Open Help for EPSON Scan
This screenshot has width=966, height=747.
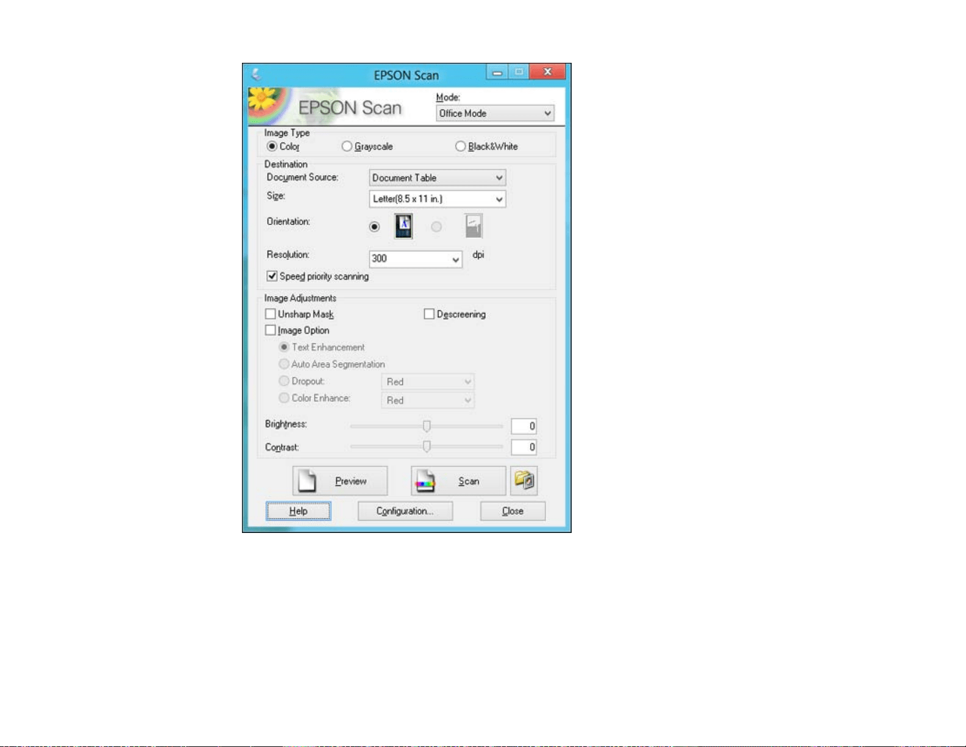pyautogui.click(x=298, y=511)
